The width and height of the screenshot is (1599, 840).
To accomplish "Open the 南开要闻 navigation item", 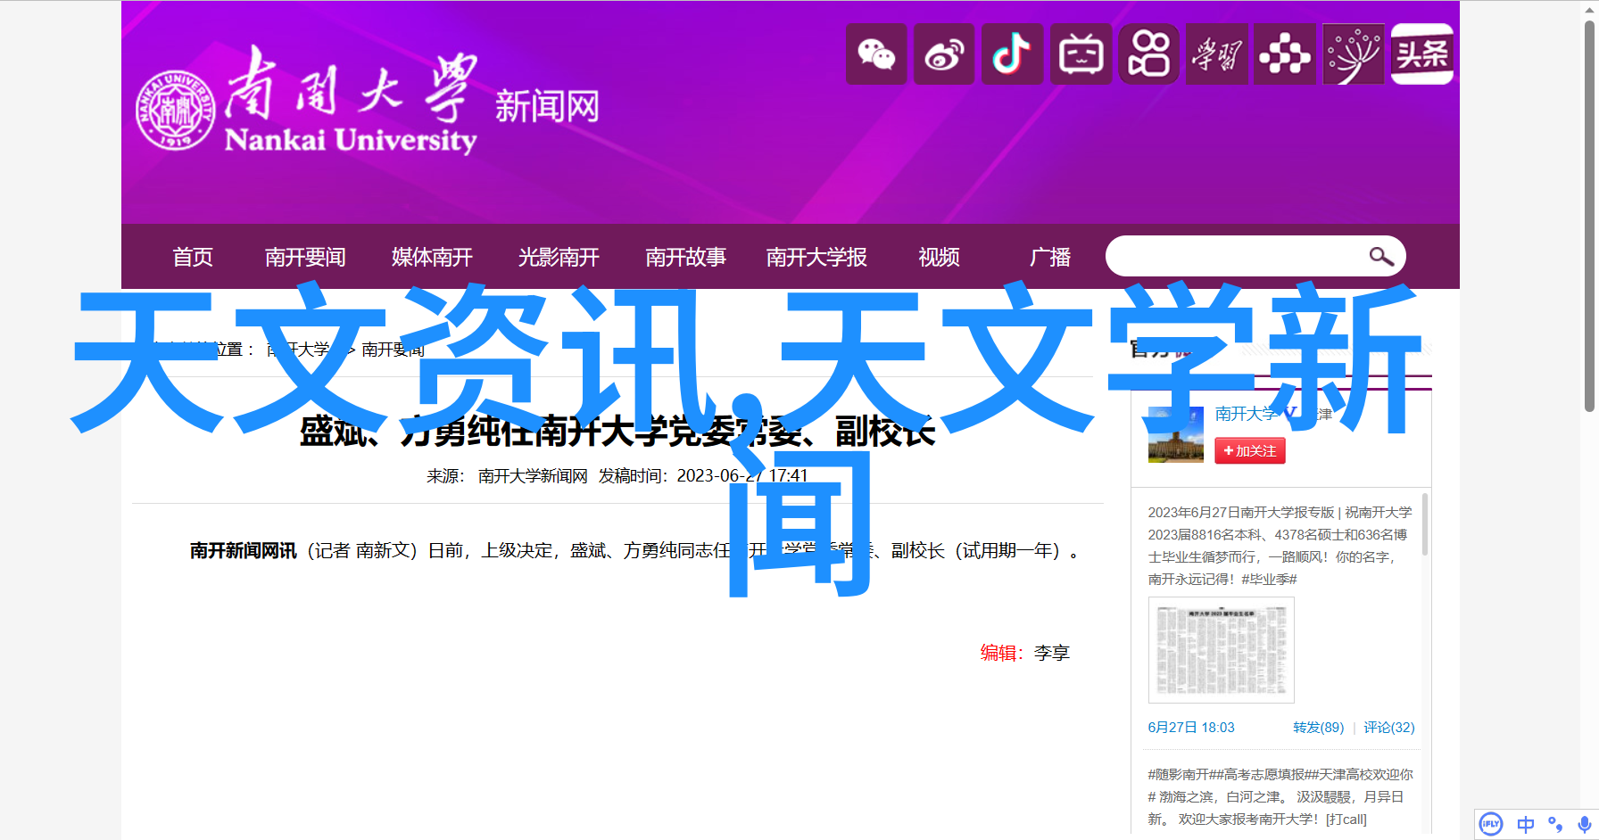I will point(305,257).
